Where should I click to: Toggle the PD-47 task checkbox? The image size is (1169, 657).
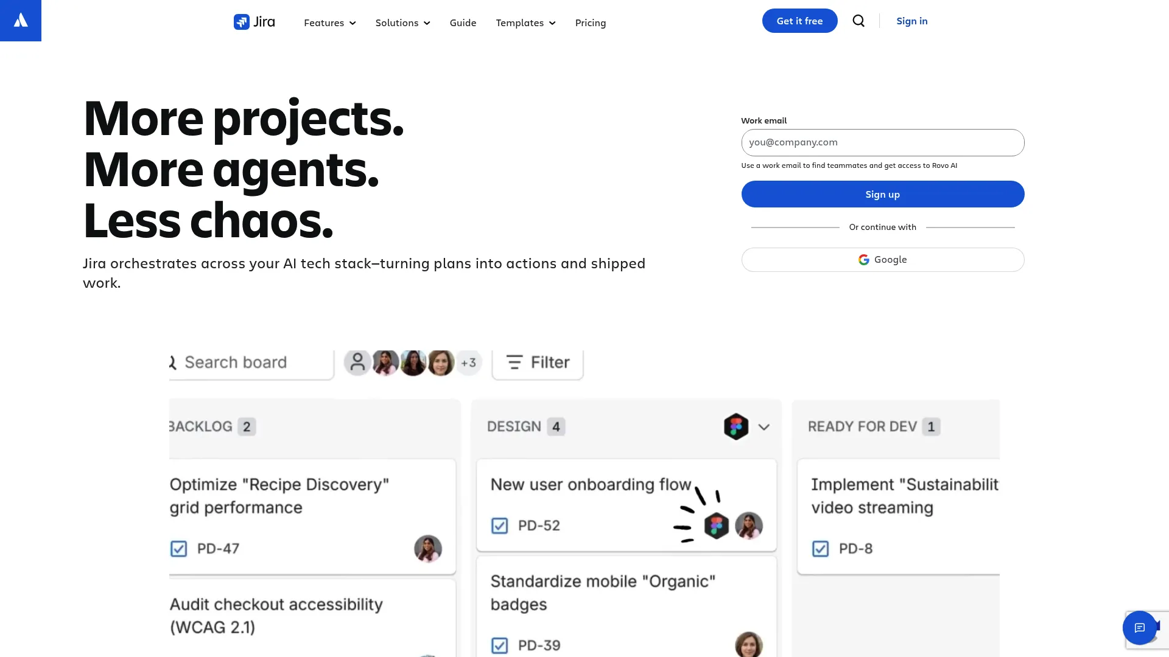click(179, 549)
